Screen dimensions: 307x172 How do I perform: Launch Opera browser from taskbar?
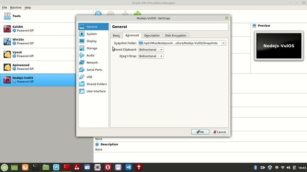(x=107, y=167)
